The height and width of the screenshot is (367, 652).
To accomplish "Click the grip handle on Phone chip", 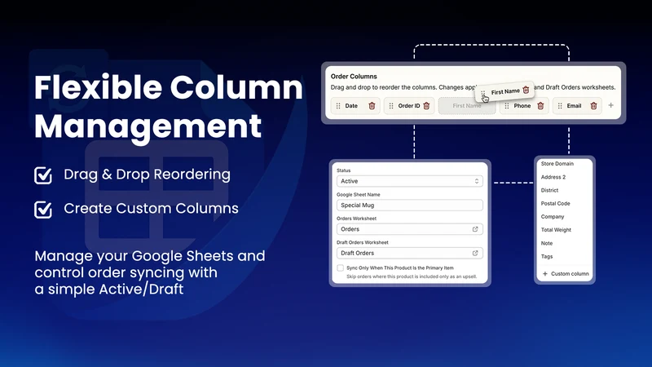I will point(506,106).
